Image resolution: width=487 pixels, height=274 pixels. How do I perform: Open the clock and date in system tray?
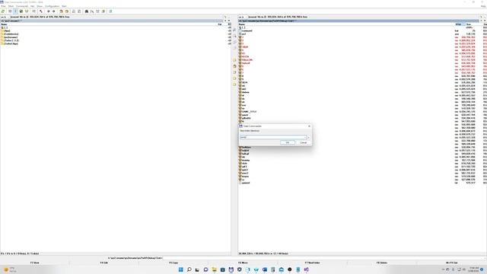point(474,269)
